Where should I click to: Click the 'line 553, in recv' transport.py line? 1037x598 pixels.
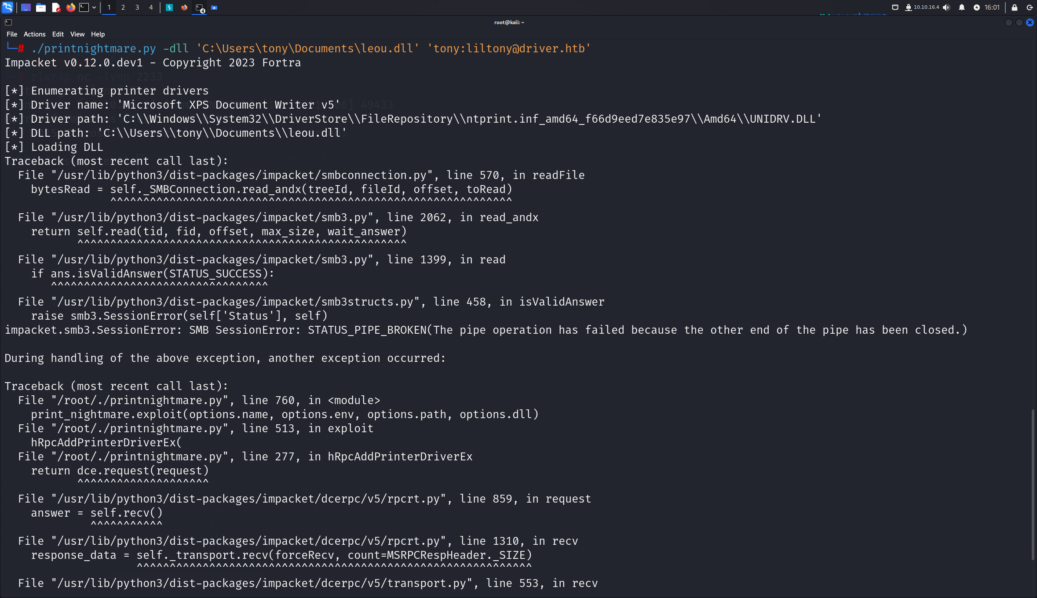point(308,583)
